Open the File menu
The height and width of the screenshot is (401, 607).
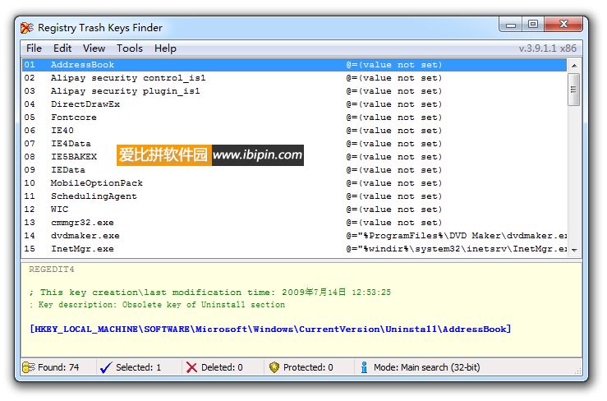pos(34,48)
